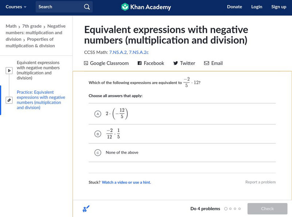Click inside the Search input field
Image resolution: width=292 pixels, height=217 pixels.
58,7
